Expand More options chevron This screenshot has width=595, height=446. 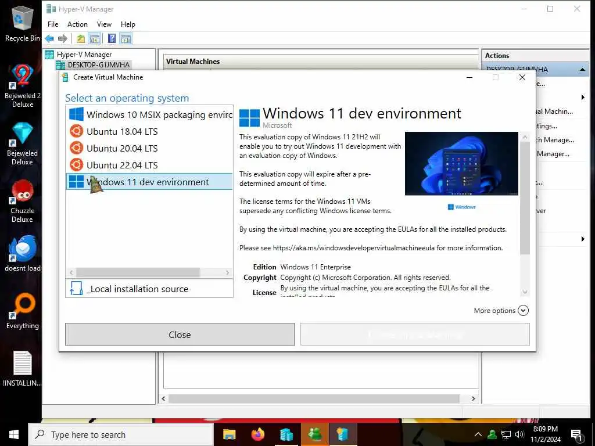pyautogui.click(x=523, y=311)
